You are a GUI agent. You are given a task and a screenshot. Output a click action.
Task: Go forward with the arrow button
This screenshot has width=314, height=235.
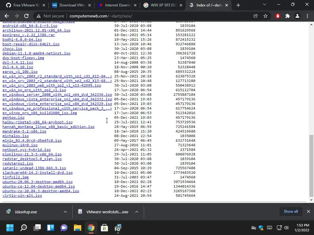[x=17, y=16]
